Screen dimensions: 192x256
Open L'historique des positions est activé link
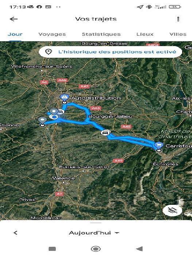click(117, 52)
